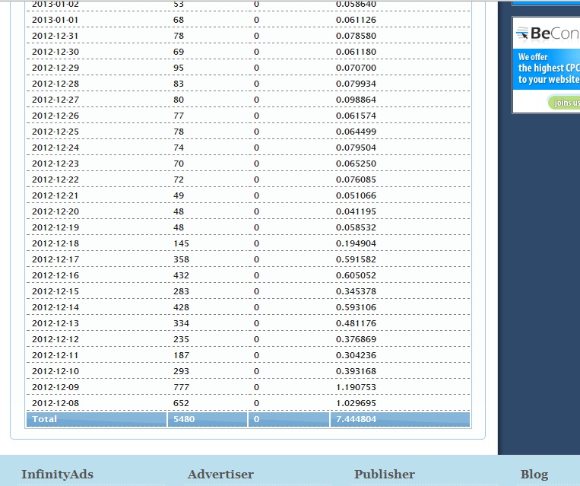Select the date cell 2012-12-08
580x486 pixels.
55,403
